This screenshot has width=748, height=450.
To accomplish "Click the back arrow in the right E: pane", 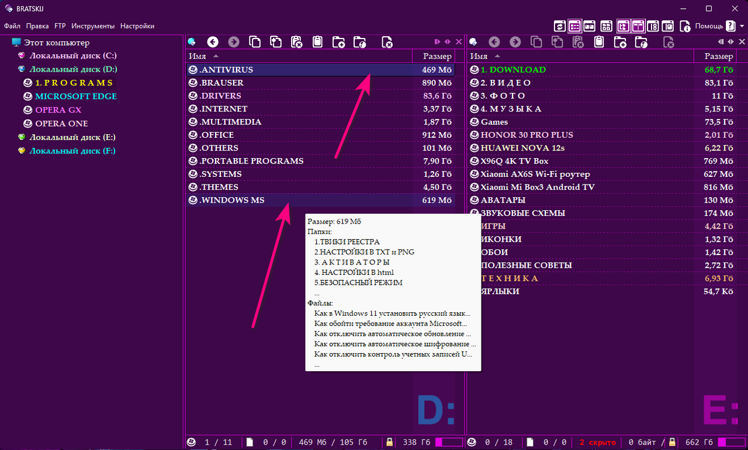I will point(494,41).
